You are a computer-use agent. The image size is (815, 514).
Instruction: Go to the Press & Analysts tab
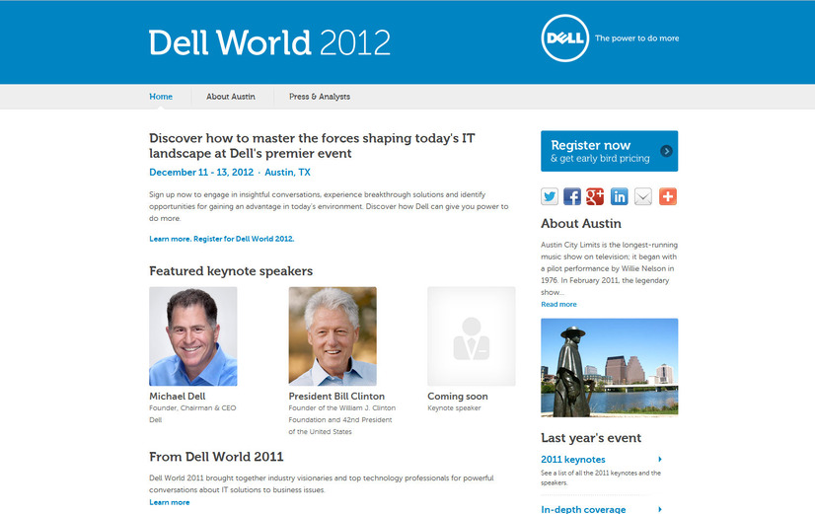[x=319, y=97]
